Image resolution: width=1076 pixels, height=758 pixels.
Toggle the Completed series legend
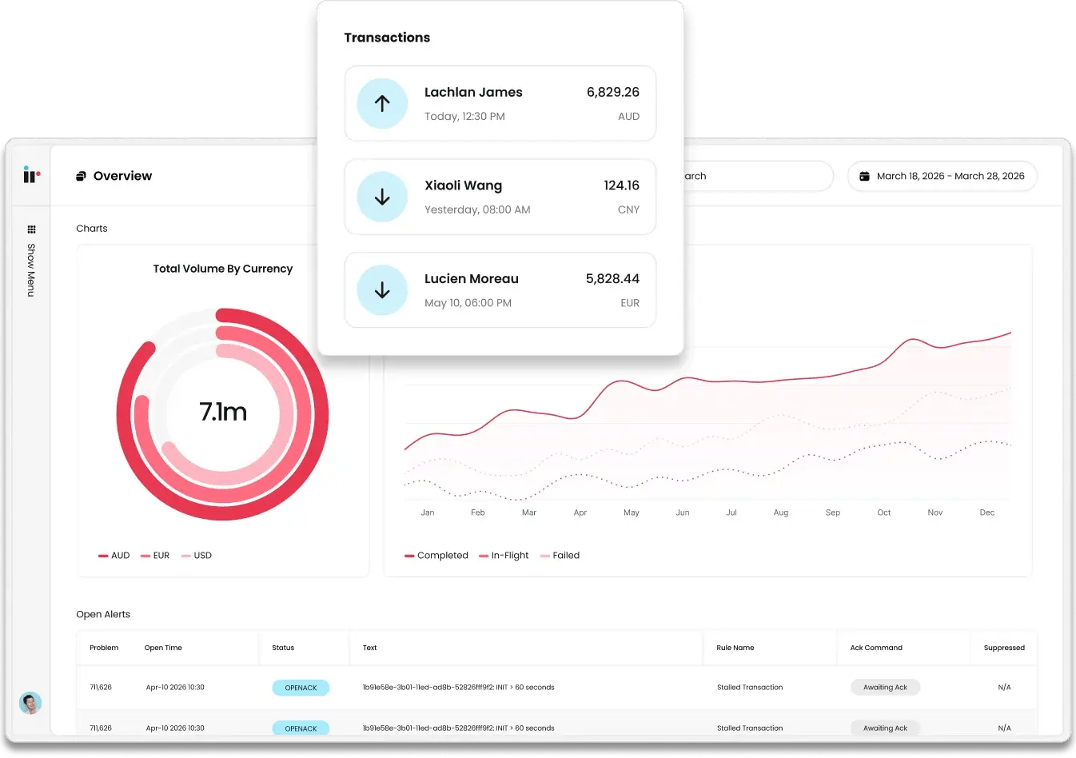click(436, 556)
